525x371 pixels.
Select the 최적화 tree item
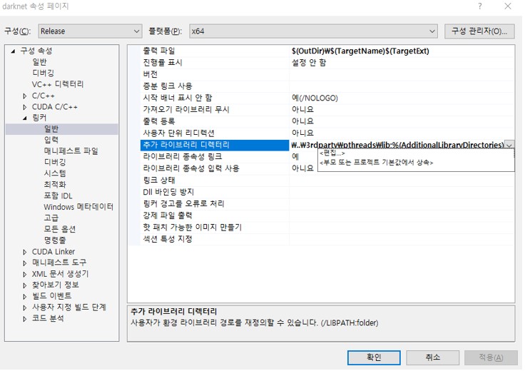coord(55,185)
